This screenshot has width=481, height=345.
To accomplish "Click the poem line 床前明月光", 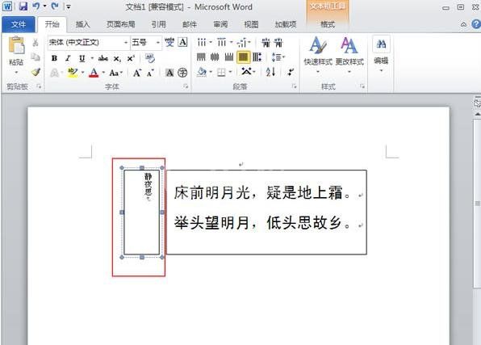I will pyautogui.click(x=211, y=193).
